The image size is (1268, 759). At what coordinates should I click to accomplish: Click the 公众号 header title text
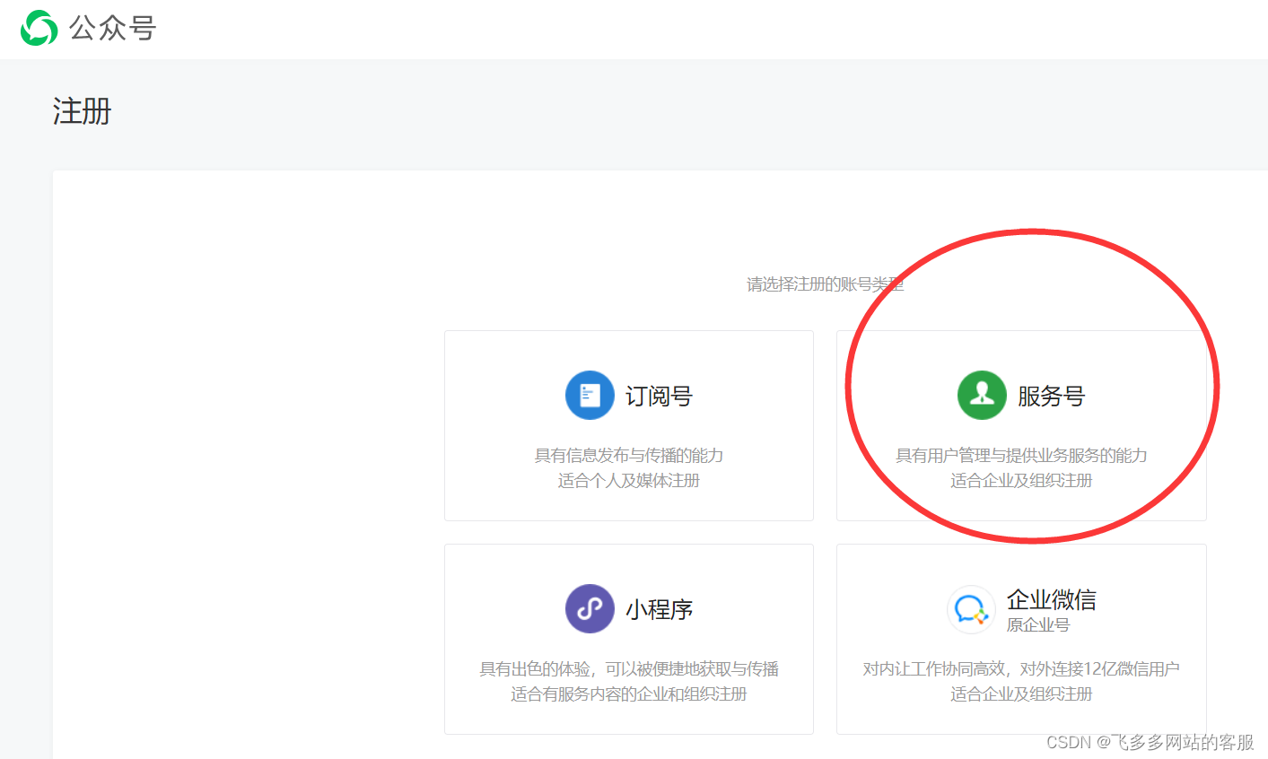(x=113, y=28)
